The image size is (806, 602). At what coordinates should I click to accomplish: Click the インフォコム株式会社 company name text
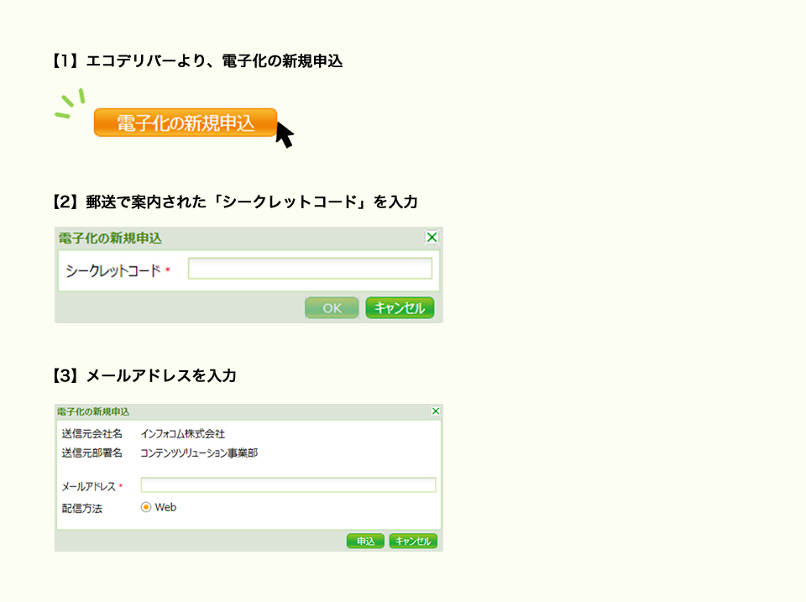point(183,434)
